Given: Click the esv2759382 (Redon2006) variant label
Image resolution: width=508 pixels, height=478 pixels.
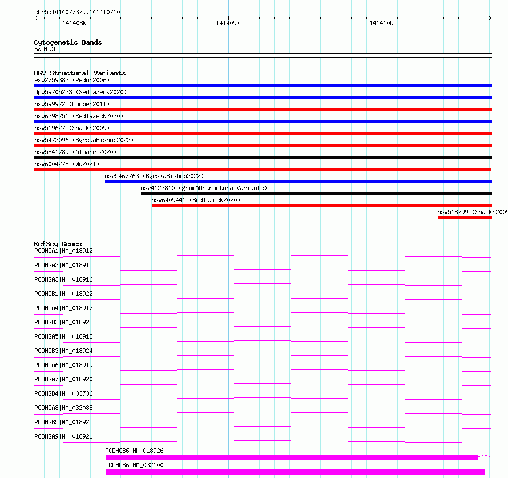Looking at the screenshot, I should tap(72, 80).
